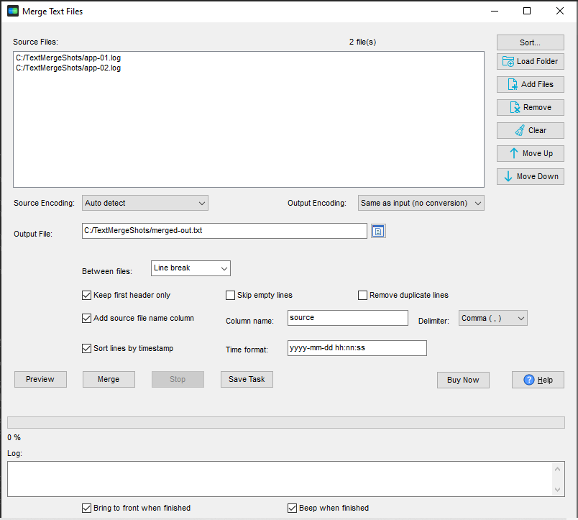Browse for output file location icon
The width and height of the screenshot is (578, 520).
tap(378, 232)
